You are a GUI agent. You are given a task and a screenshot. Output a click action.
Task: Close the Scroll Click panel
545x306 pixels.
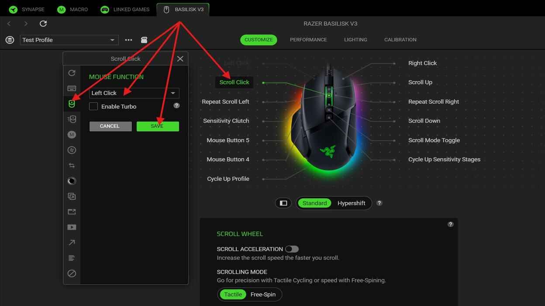click(x=180, y=59)
